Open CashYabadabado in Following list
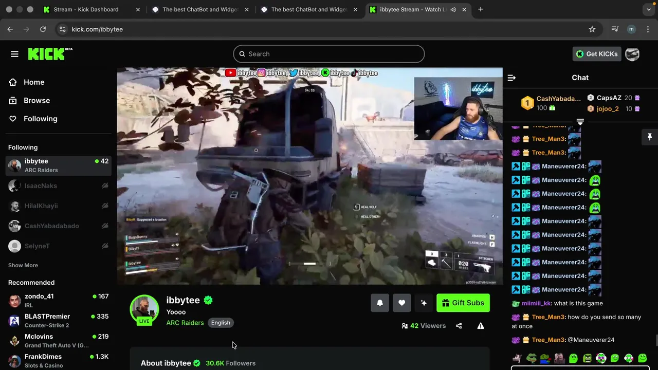 pos(59,226)
